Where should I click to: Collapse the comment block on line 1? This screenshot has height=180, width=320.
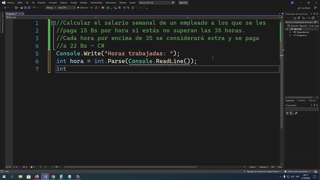(53, 23)
